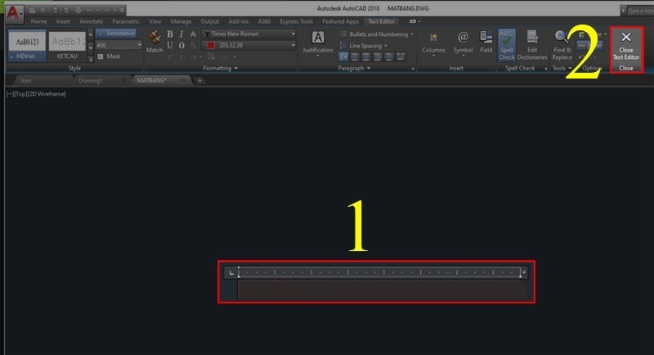The height and width of the screenshot is (355, 654).
Task: Open the text color 205,32,39 dropdown
Action: [x=249, y=45]
